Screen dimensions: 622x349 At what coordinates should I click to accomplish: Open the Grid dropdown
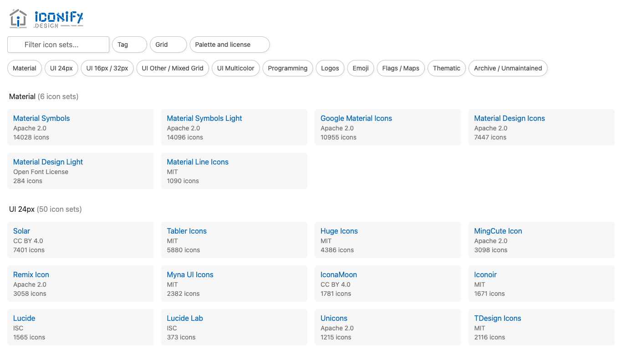[168, 45]
